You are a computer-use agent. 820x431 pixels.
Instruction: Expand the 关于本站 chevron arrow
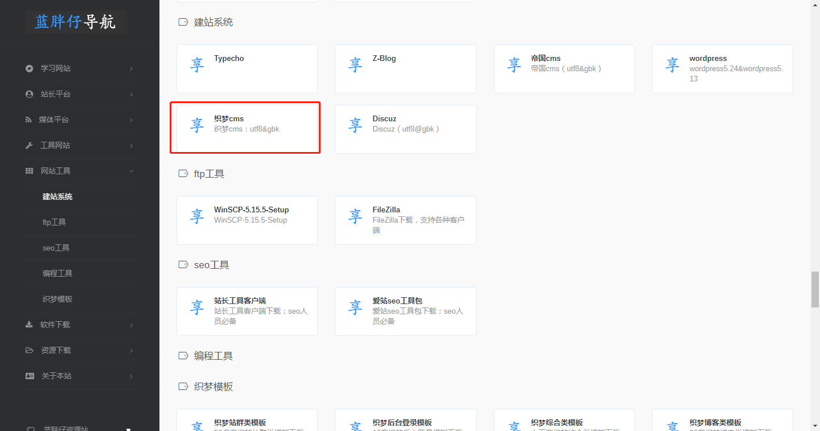[131, 376]
